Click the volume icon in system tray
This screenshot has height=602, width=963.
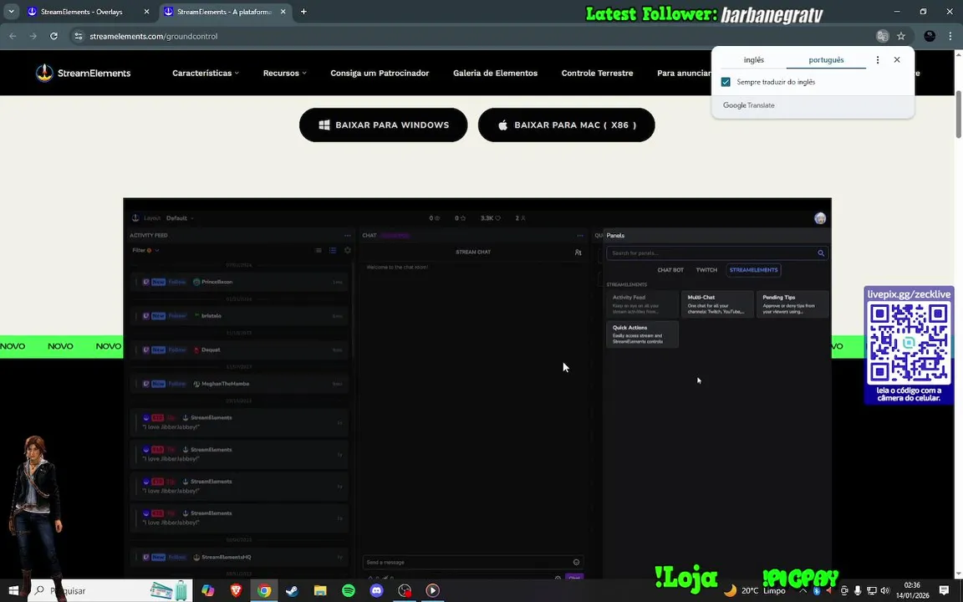point(885,590)
